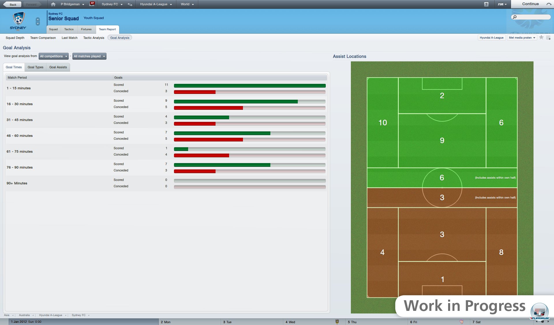The image size is (554, 325).
Task: Open the All competitions dropdown
Action: pos(54,56)
